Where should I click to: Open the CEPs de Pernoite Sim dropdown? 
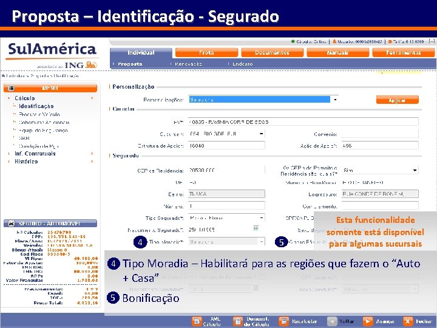click(380, 170)
